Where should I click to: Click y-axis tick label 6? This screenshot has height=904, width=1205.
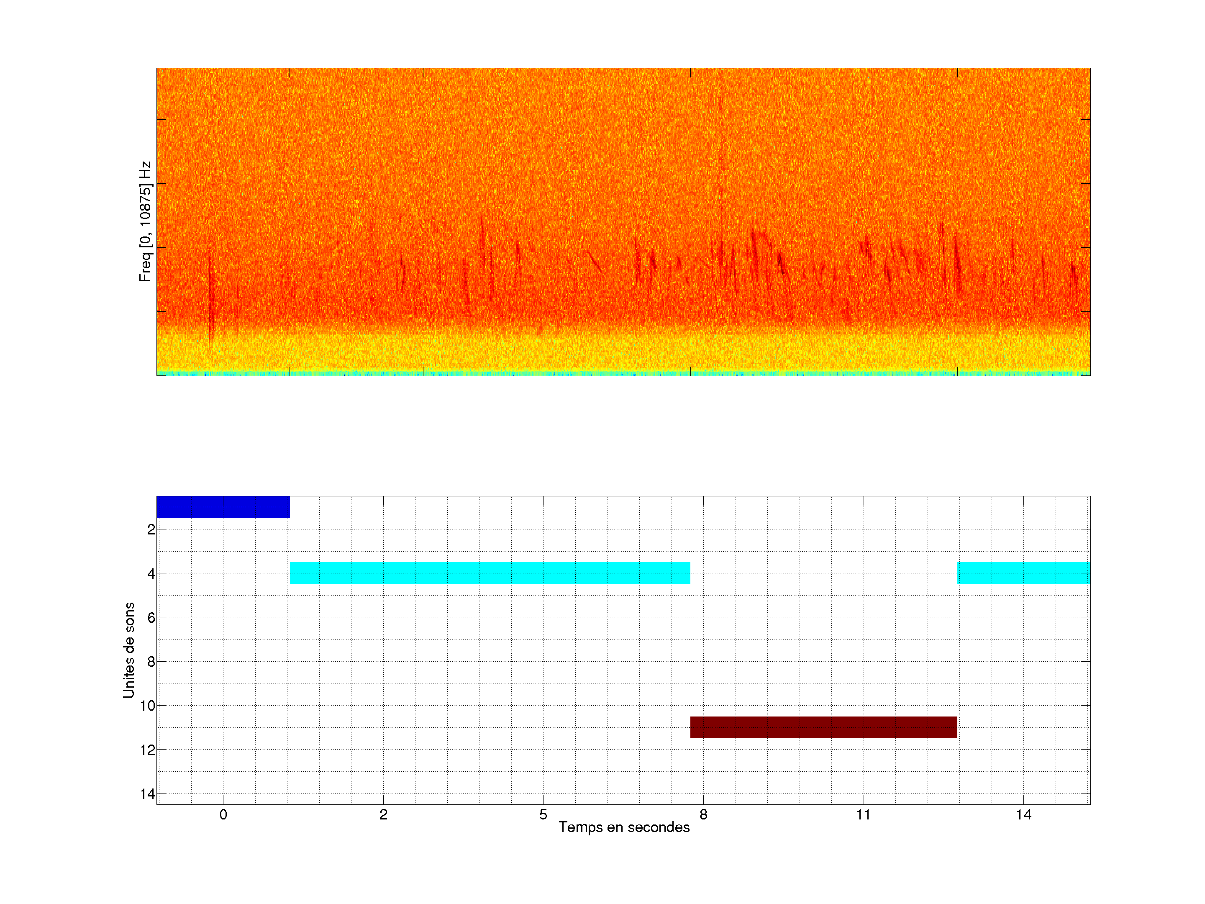click(151, 617)
